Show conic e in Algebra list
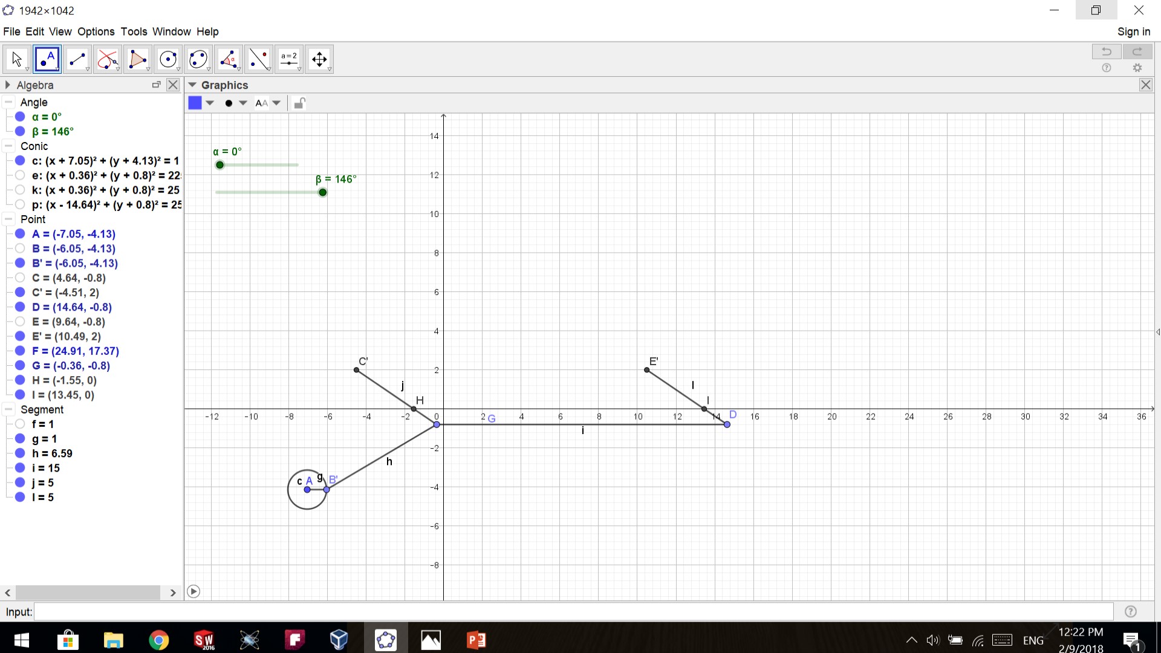1161x653 pixels. pos(20,175)
